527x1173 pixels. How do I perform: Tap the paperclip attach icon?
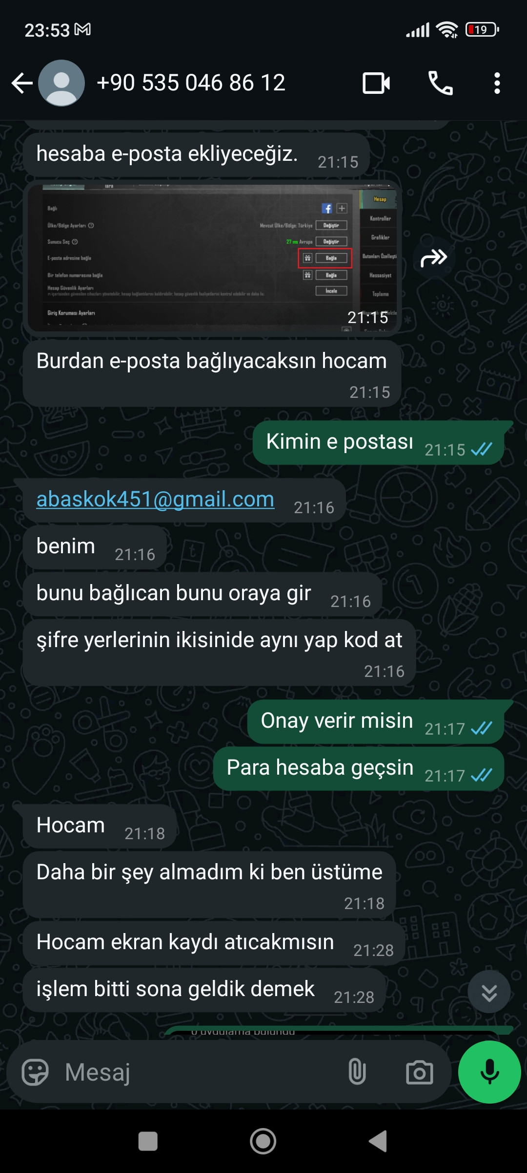(357, 1072)
